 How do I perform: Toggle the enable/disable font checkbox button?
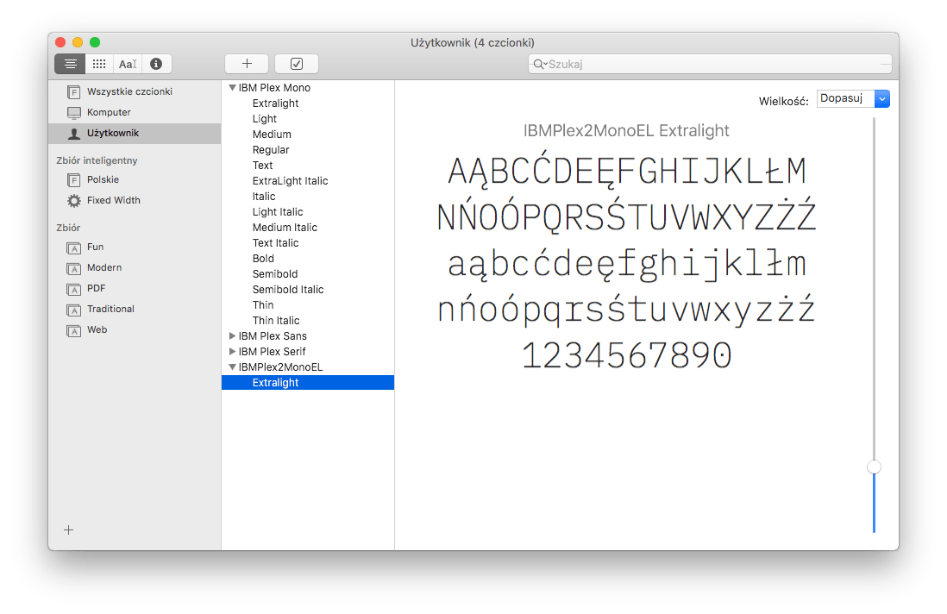tap(297, 64)
